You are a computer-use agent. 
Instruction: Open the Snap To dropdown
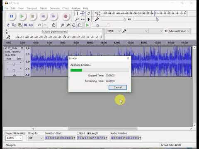(x=36, y=138)
